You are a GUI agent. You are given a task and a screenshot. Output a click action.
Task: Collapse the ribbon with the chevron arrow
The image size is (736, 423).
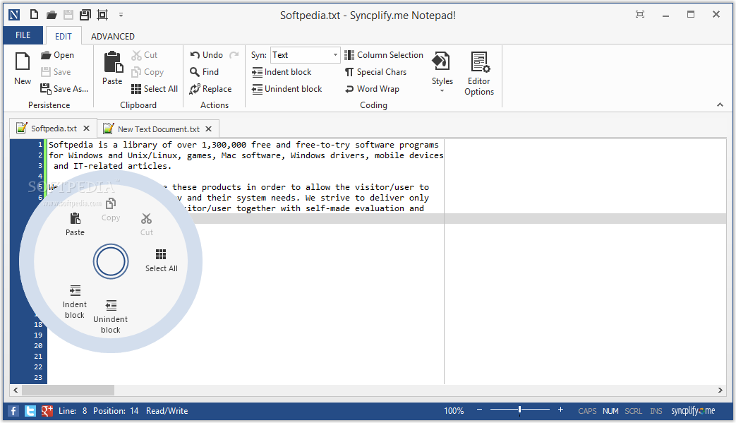coord(720,105)
